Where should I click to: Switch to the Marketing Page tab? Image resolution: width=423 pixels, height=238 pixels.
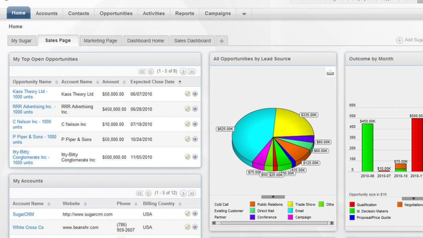pyautogui.click(x=100, y=41)
